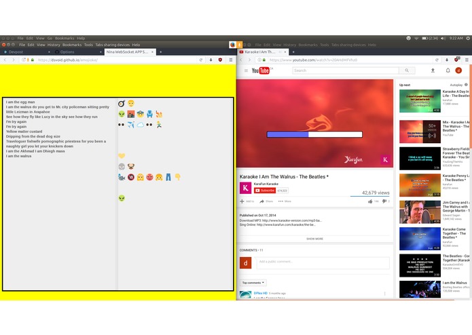Open downloads in the left Firefox window
Screen dimensions: 472x335
pyautogui.click(x=211, y=60)
